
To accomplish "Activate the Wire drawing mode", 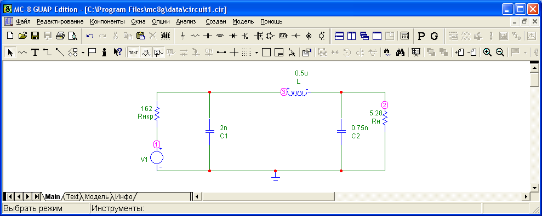I will pyautogui.click(x=48, y=52).
